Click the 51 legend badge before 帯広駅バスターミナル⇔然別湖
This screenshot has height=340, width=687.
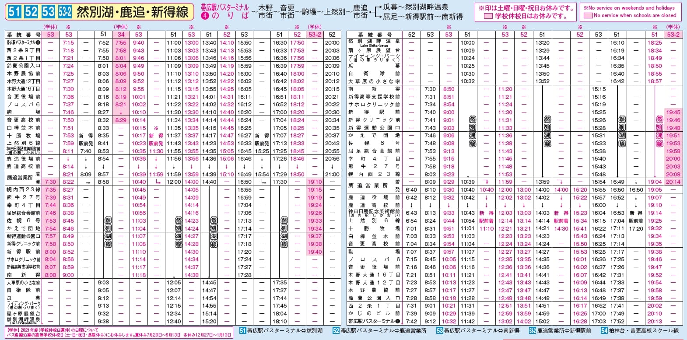pyautogui.click(x=243, y=331)
